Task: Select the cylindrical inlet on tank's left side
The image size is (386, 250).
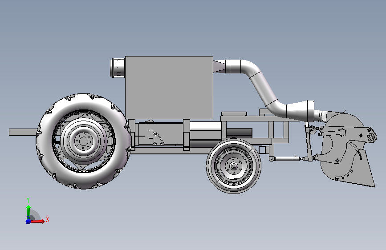Action: (118, 68)
